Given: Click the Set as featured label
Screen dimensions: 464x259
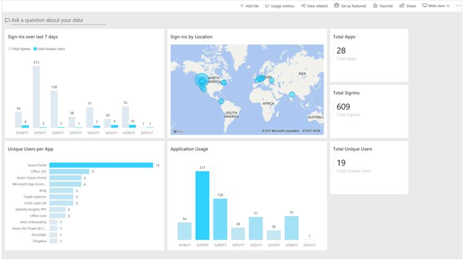Looking at the screenshot, I should 353,6.
